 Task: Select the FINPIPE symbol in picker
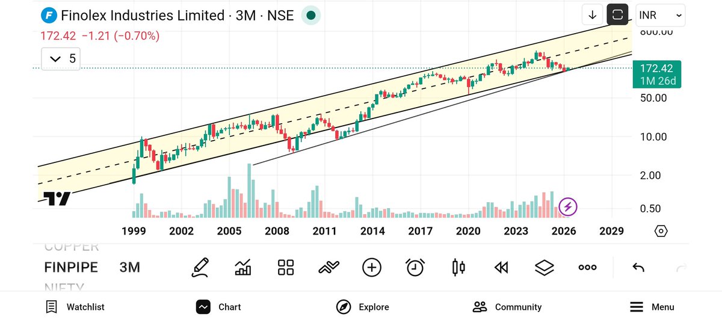(71, 267)
